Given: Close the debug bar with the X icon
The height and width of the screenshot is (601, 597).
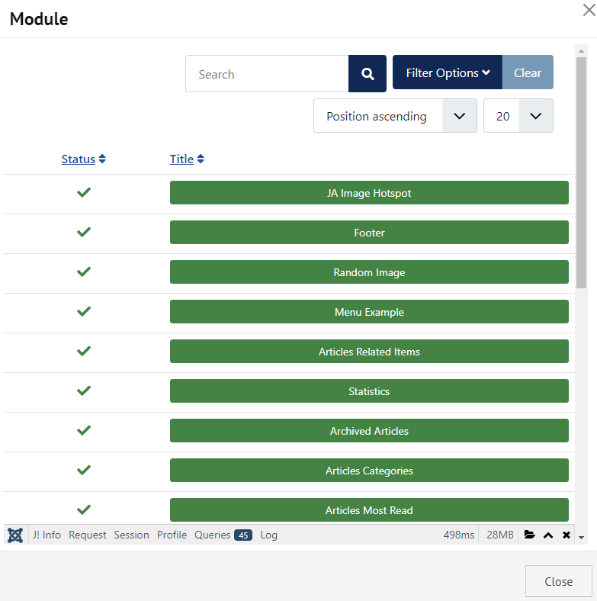Looking at the screenshot, I should click(x=567, y=535).
